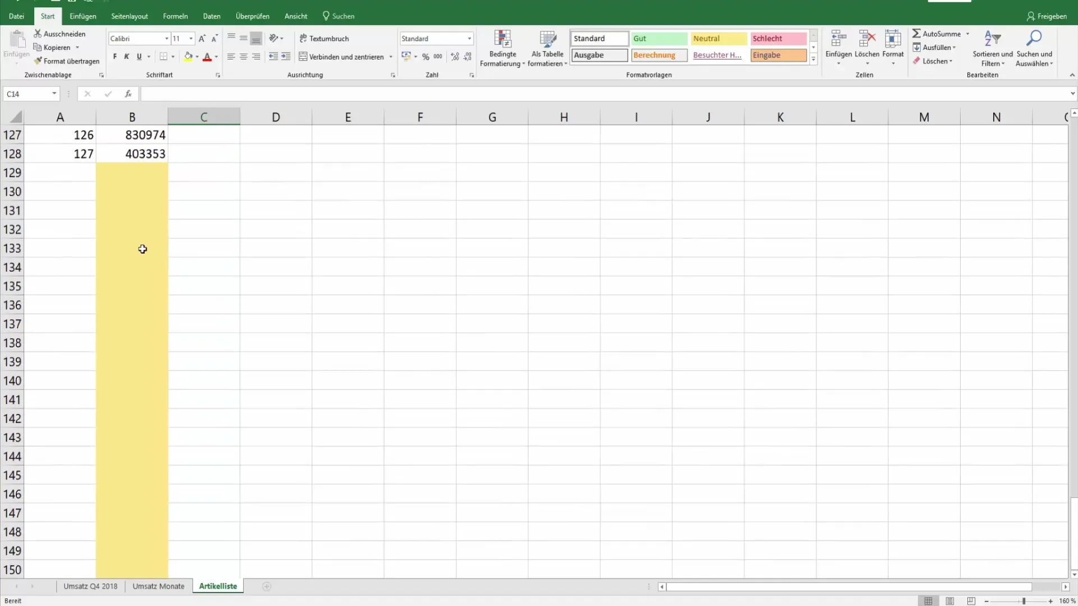Viewport: 1078px width, 606px height.
Task: Apply the Berechnung cell style
Action: click(x=659, y=55)
